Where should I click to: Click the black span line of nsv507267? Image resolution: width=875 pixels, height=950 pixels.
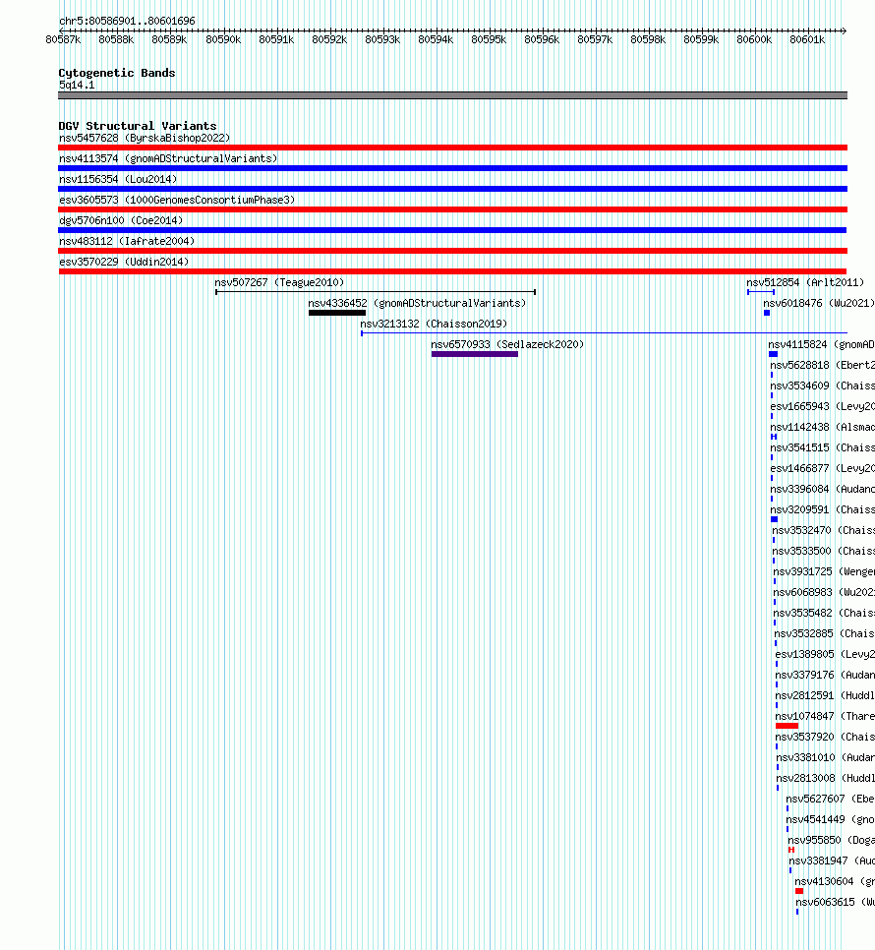(x=376, y=292)
